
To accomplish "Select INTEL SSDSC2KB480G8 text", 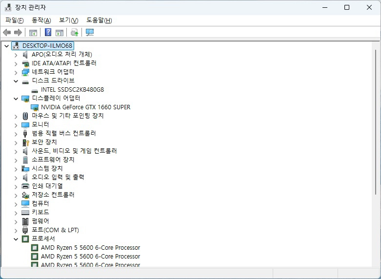I will tap(72, 90).
